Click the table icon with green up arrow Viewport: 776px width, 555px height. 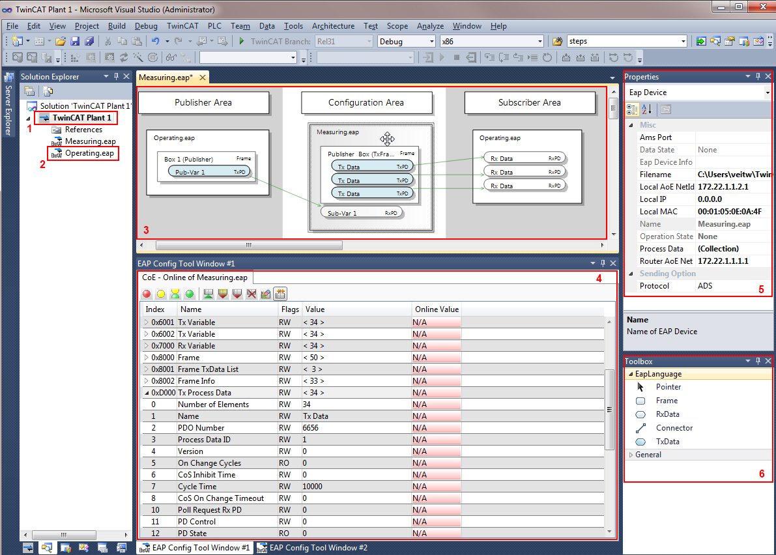pyautogui.click(x=208, y=294)
